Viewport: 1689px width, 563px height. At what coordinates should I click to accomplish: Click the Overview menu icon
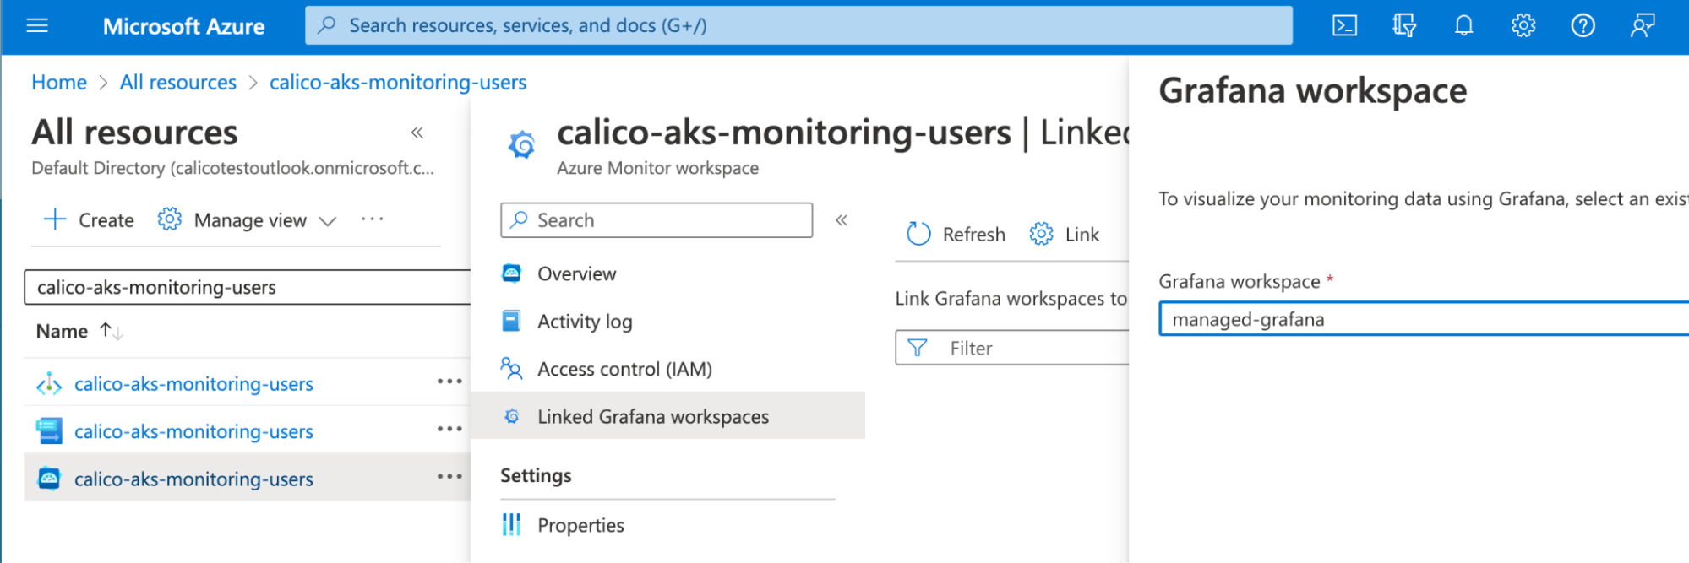pyautogui.click(x=512, y=273)
